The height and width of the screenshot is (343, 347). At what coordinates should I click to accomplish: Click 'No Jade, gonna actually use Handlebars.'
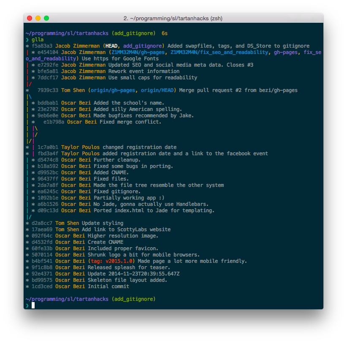pyautogui.click(x=151, y=204)
